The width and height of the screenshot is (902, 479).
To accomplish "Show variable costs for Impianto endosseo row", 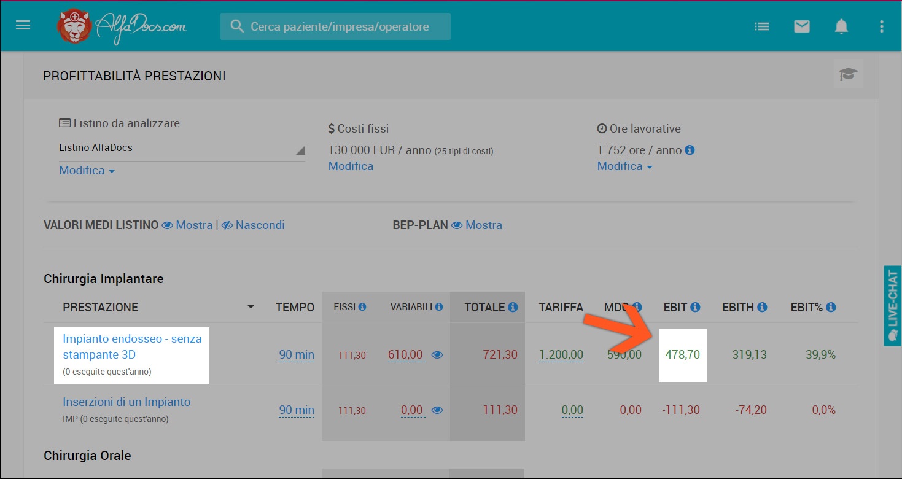I will pyautogui.click(x=437, y=354).
